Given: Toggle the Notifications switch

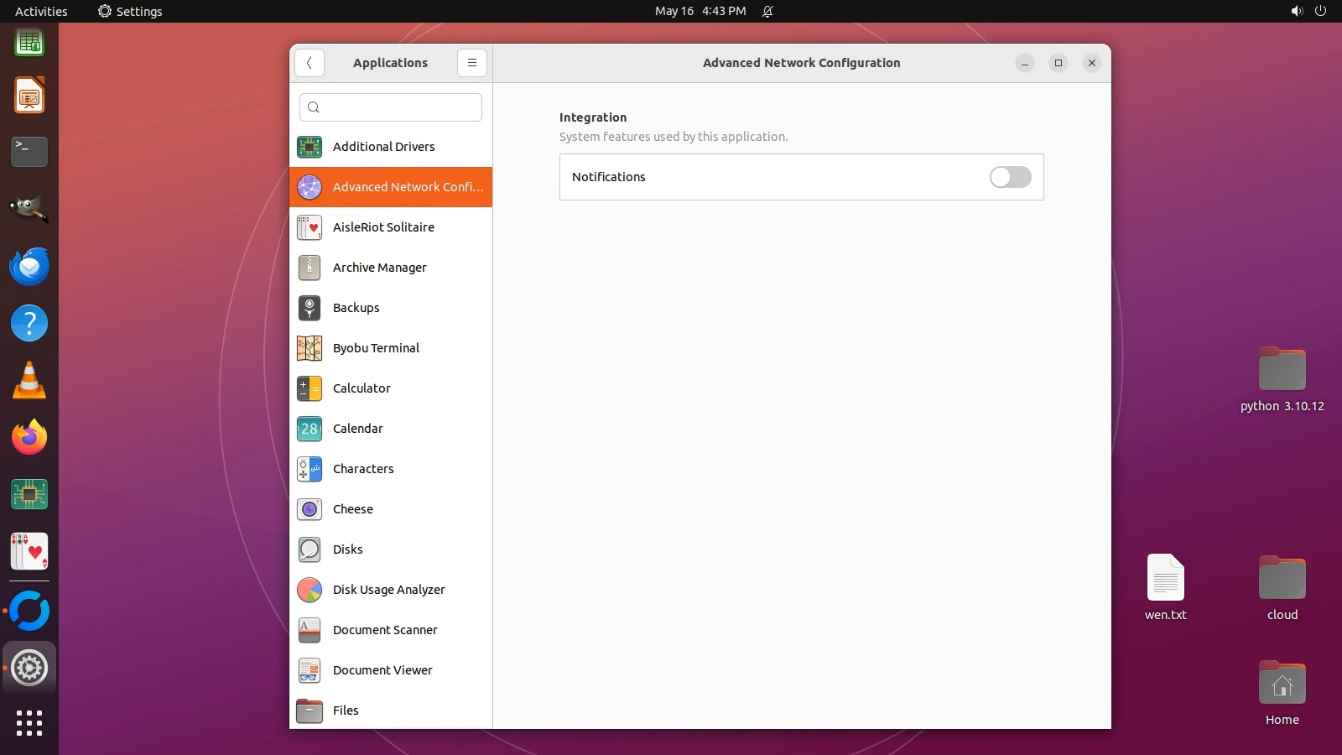Looking at the screenshot, I should coord(1010,177).
